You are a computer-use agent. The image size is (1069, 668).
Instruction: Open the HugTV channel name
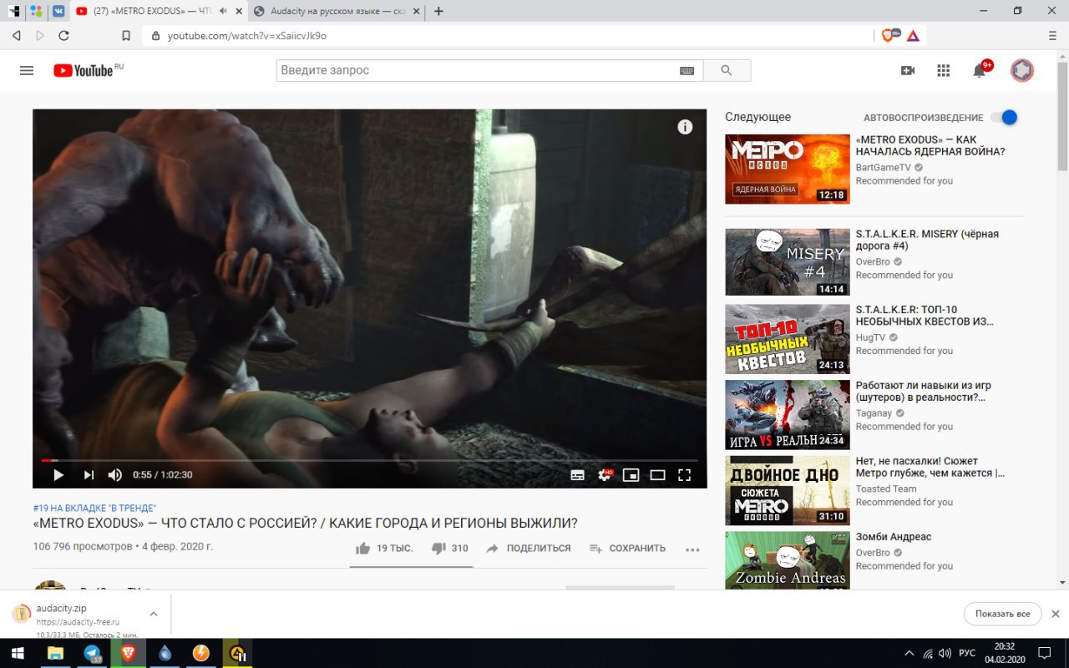pos(870,337)
